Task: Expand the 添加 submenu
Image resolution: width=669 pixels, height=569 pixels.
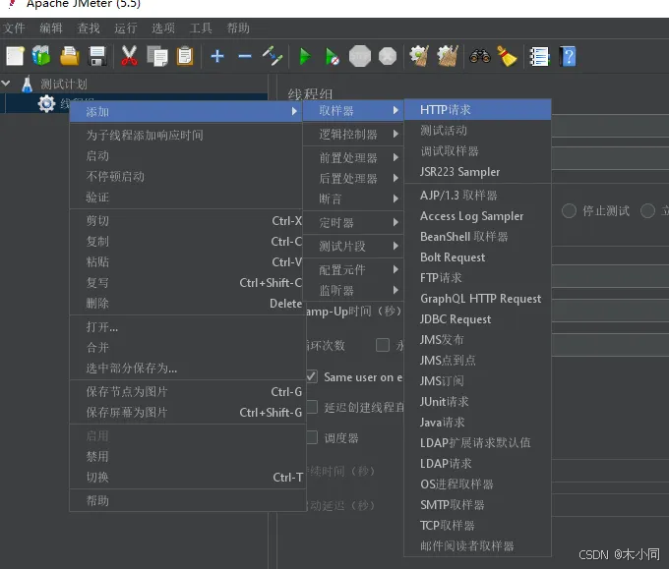Action: (186, 112)
